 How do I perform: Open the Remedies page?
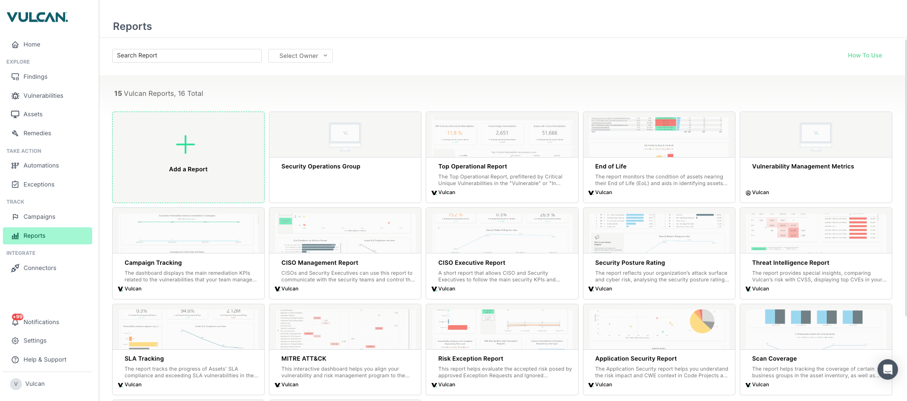click(37, 133)
